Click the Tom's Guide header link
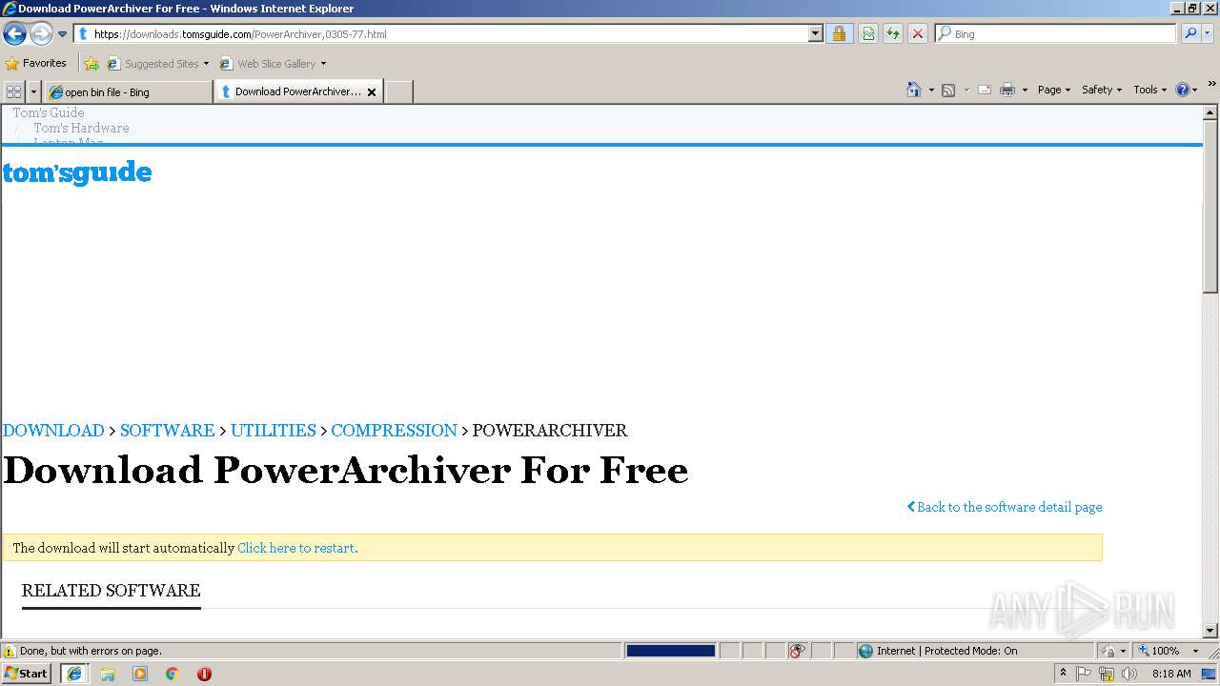 pyautogui.click(x=49, y=112)
